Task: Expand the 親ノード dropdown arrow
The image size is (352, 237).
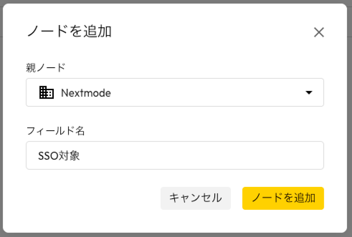Action: click(x=309, y=93)
